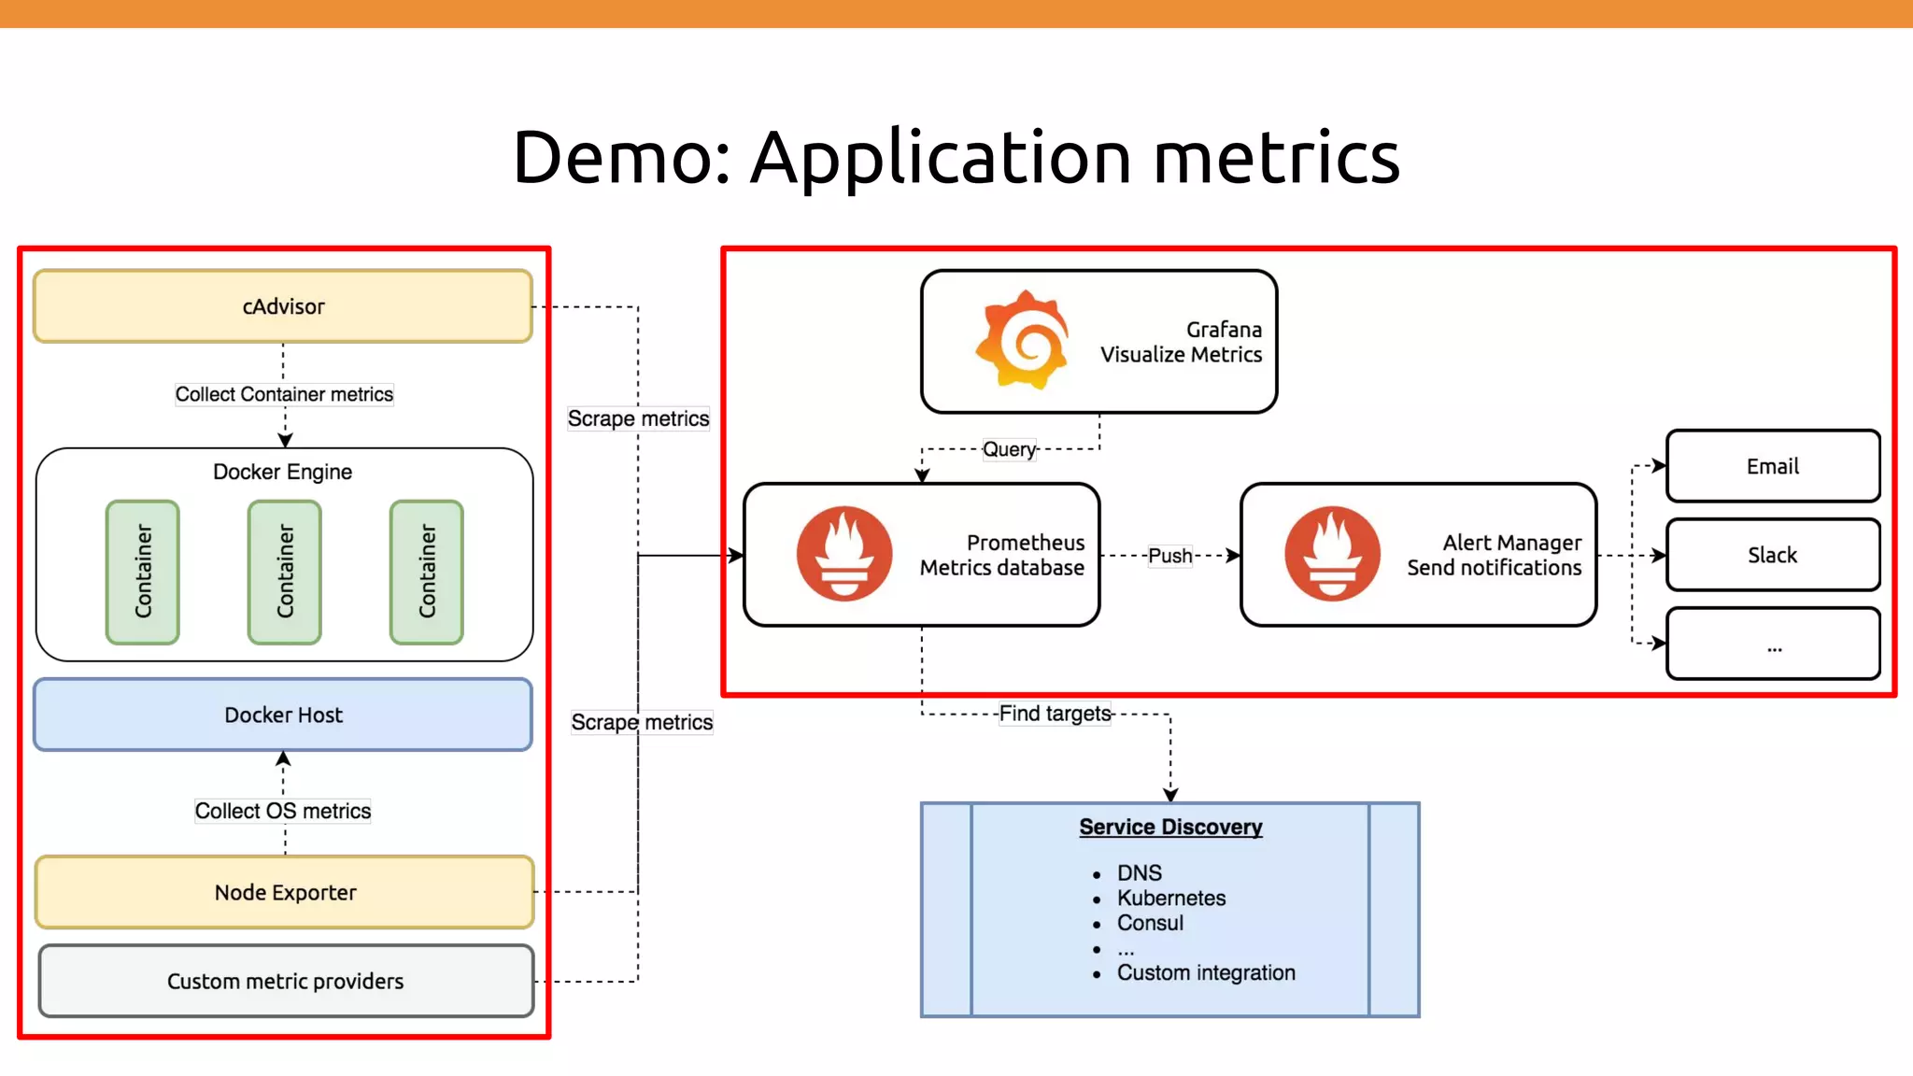Click the Service Discovery heading link
This screenshot has width=1913, height=1076.
1170,827
